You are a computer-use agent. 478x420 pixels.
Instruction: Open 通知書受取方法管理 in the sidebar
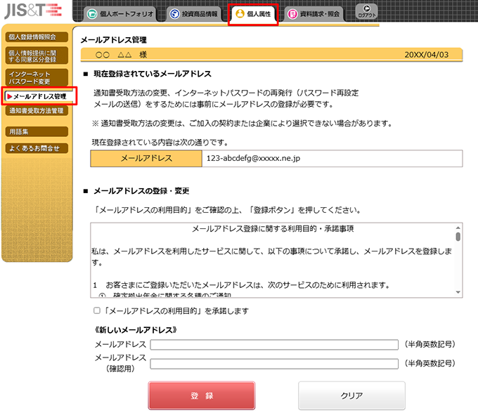click(36, 111)
